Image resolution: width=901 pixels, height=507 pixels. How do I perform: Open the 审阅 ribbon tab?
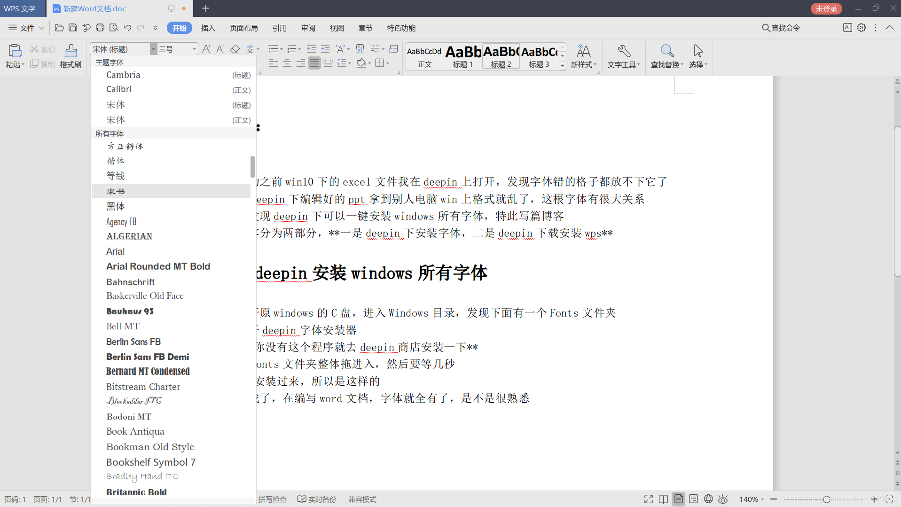click(308, 28)
